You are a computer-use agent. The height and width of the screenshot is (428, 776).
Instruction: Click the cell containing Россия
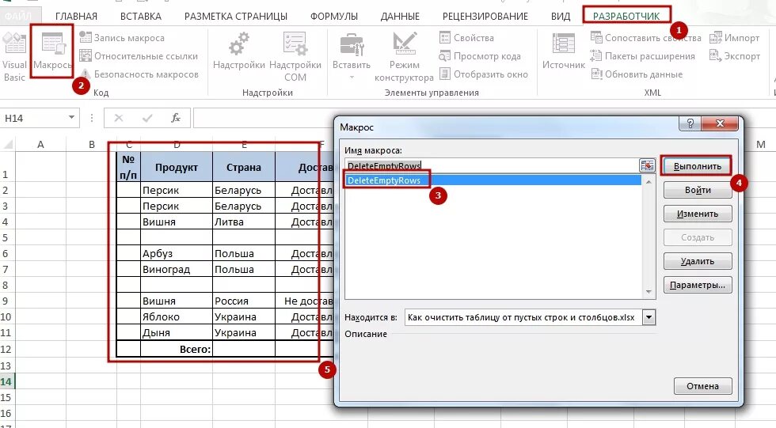pos(244,301)
